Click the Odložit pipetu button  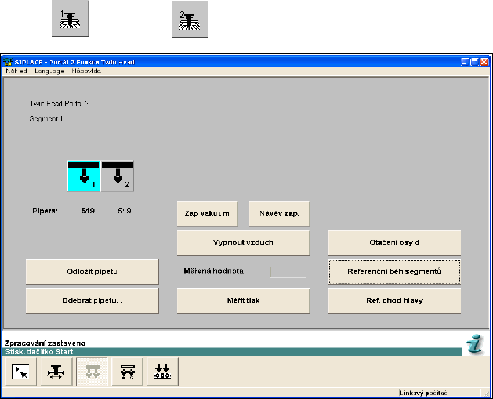coord(92,271)
